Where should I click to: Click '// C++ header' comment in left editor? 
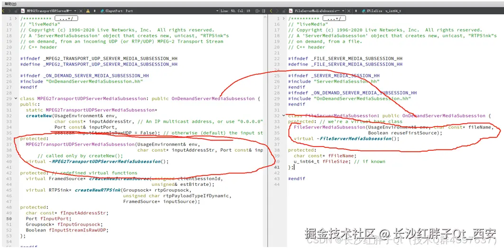[38, 47]
